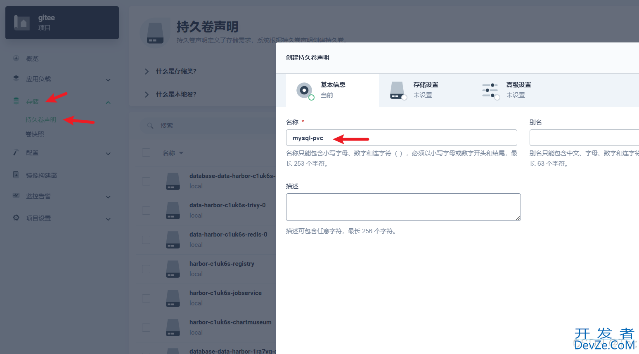
Task: Click the disk icon for database-data-harbor-c1uk6s row
Action: pyautogui.click(x=173, y=181)
